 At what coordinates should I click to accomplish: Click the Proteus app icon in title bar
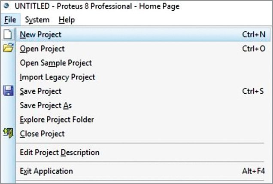[6, 6]
